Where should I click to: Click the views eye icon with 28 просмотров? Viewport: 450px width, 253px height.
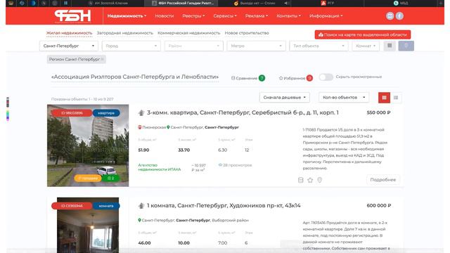220,165
